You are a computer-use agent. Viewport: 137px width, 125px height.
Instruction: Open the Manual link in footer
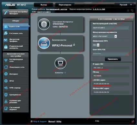(x=52, y=121)
